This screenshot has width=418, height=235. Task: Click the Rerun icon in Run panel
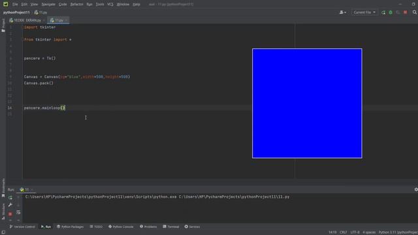pyautogui.click(x=10, y=197)
